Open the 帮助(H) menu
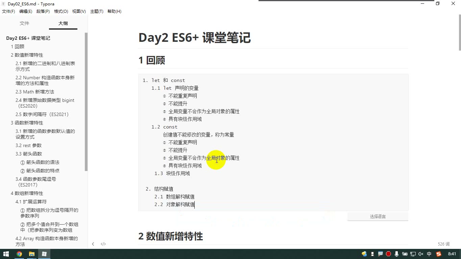 [114, 11]
